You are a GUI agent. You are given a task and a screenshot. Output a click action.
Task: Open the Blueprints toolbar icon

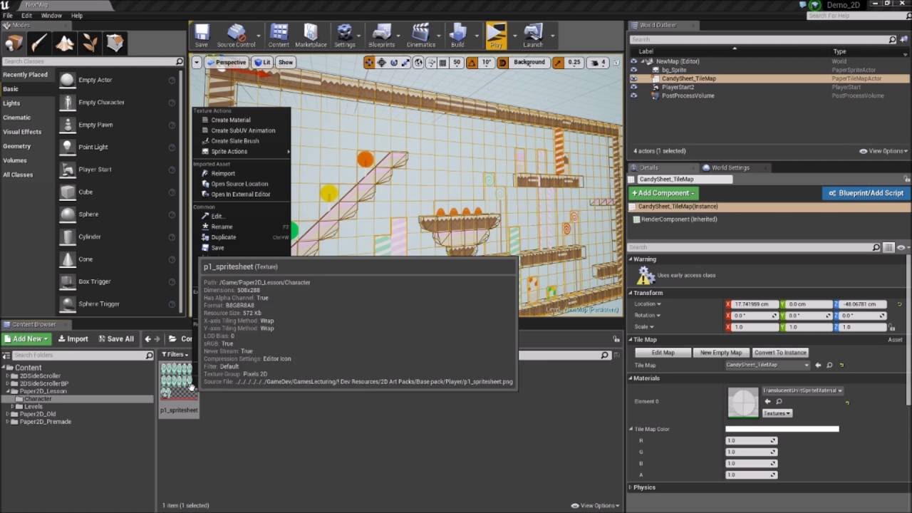coord(382,36)
